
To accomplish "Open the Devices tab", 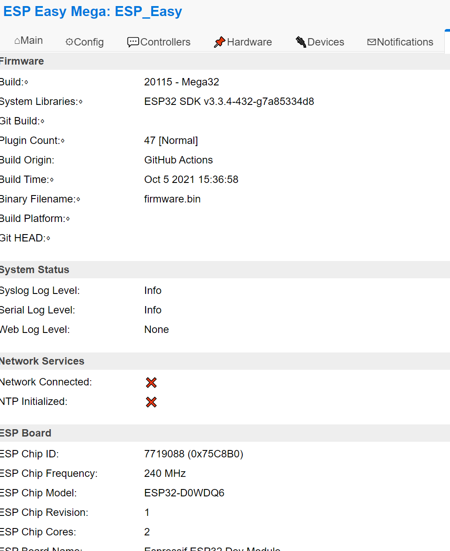I will click(x=320, y=42).
